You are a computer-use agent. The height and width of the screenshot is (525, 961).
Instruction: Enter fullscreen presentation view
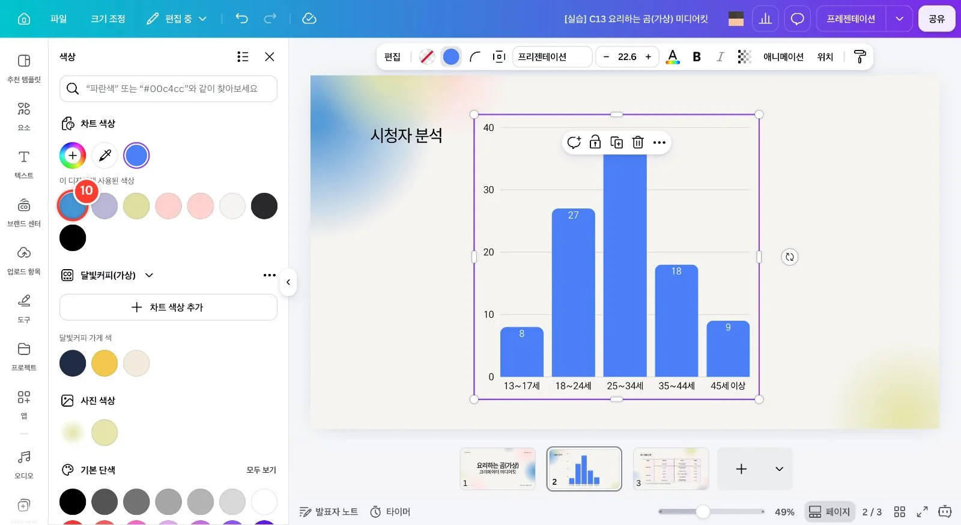(922, 512)
